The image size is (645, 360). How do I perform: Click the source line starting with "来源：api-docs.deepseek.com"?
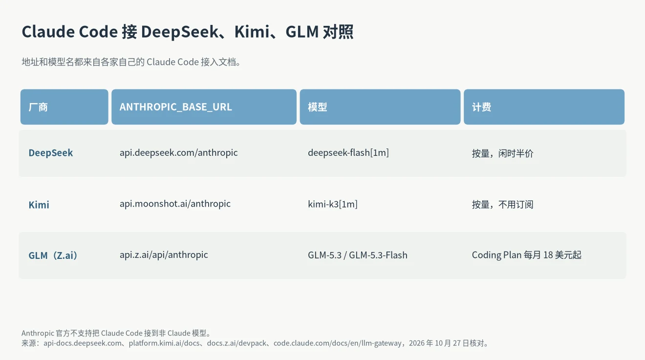point(255,343)
